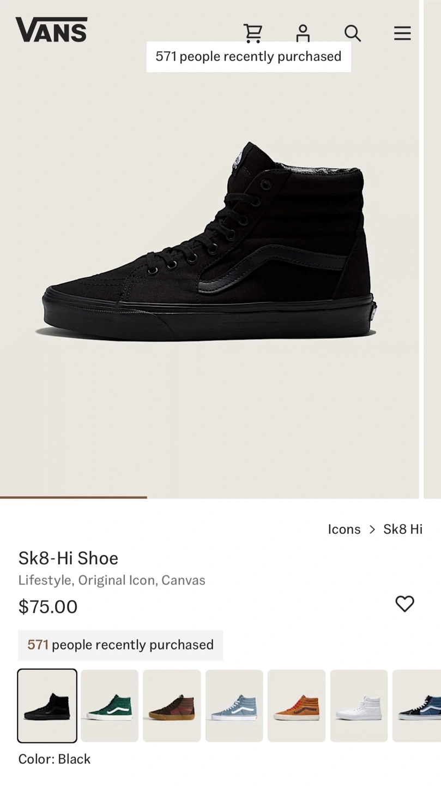441x786 pixels.
Task: Open the Sk8 Hi breadcrumb link
Action: [403, 529]
